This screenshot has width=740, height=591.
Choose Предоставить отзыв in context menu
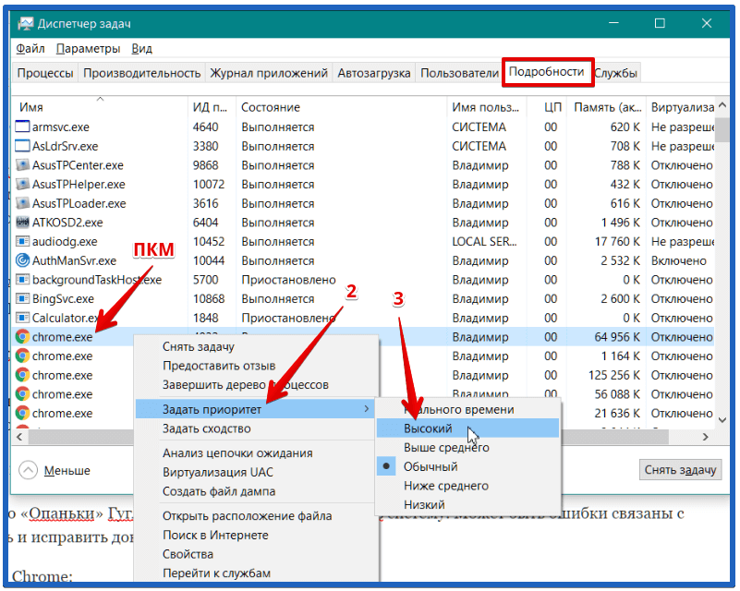tap(257, 366)
